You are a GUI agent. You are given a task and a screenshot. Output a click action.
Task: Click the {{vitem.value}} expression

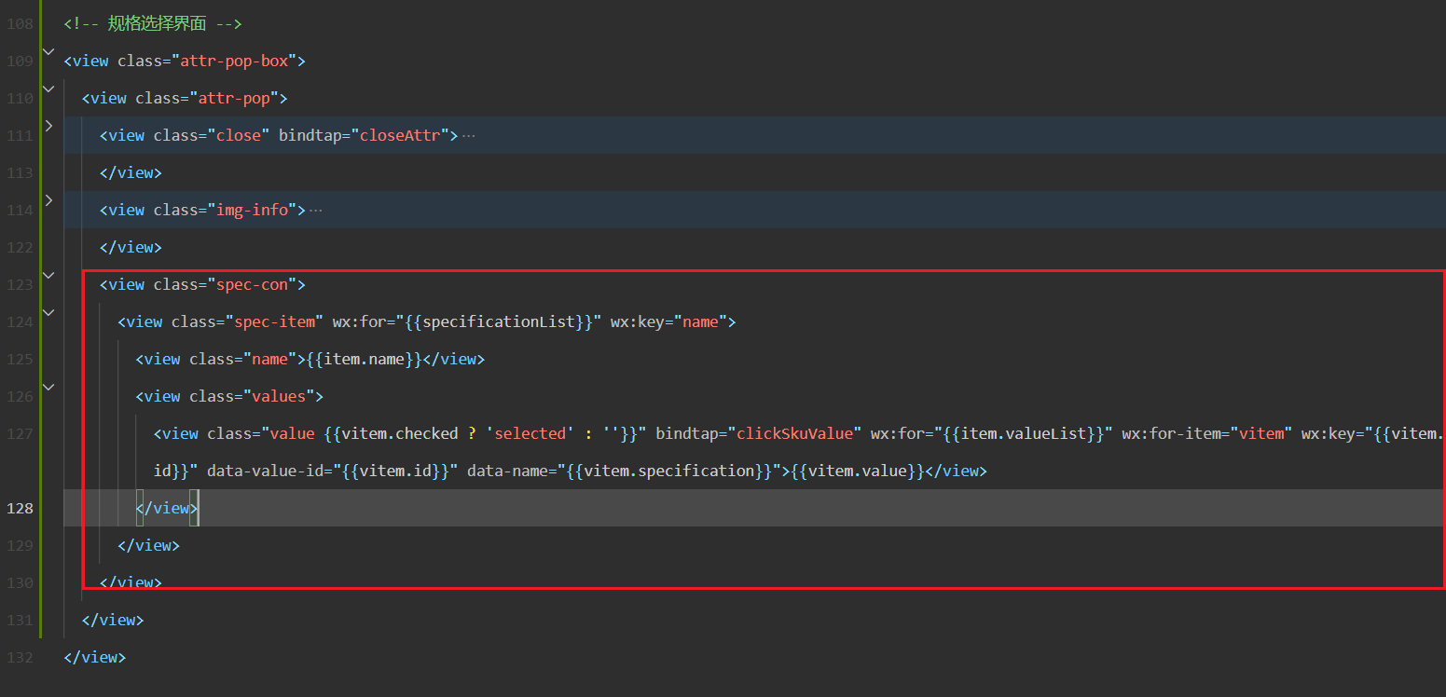858,471
